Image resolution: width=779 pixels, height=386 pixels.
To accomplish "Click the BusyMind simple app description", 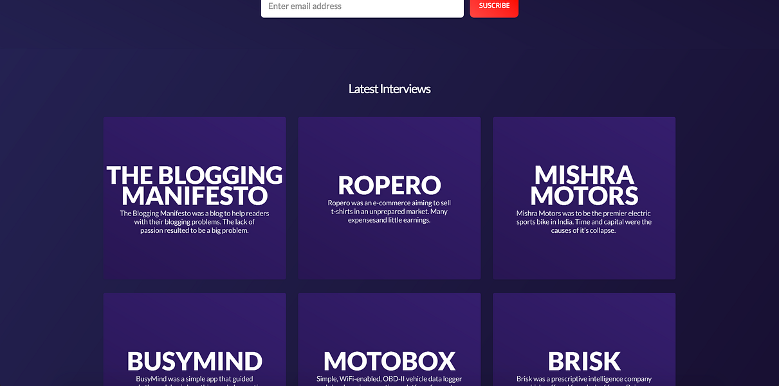I will pyautogui.click(x=194, y=381).
